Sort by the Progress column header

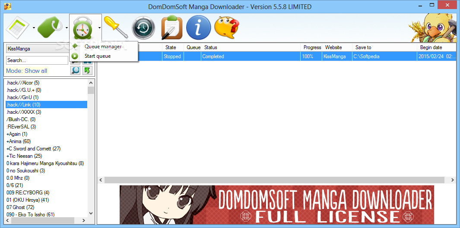311,47
